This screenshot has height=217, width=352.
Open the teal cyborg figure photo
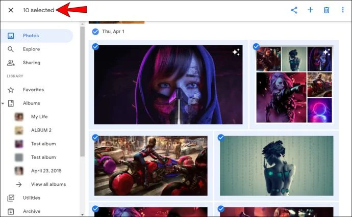[276, 166]
